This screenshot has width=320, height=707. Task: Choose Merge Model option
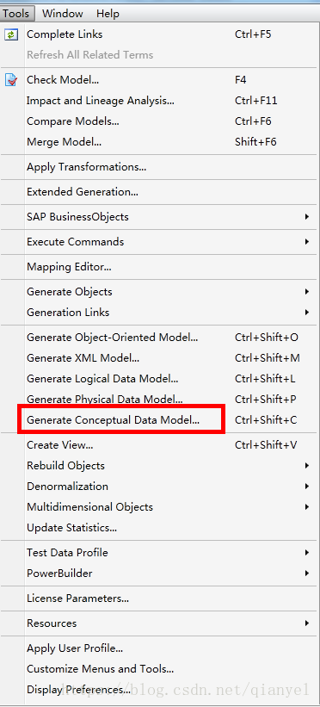pyautogui.click(x=160, y=142)
